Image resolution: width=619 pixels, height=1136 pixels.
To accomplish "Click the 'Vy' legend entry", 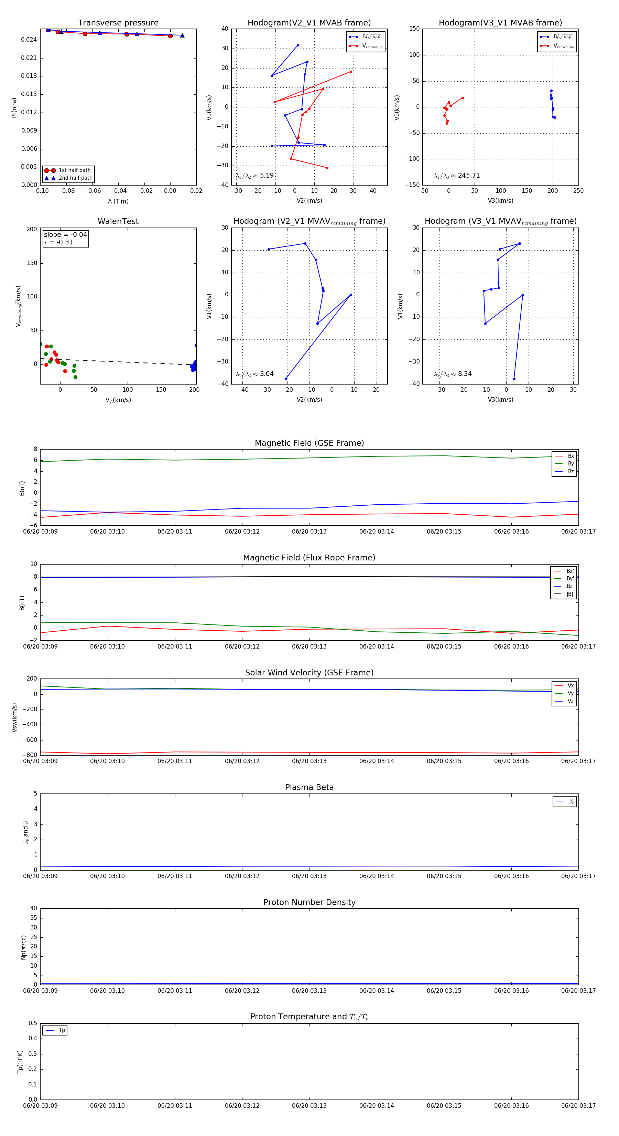I will coord(564,693).
